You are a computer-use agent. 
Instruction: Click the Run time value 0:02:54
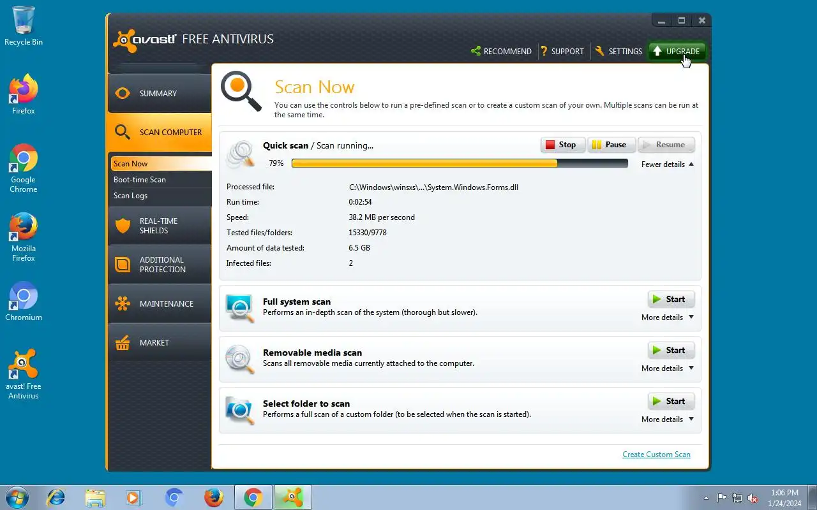360,202
